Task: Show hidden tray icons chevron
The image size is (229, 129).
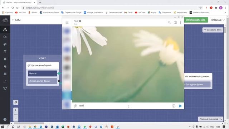Action: (x=190, y=127)
